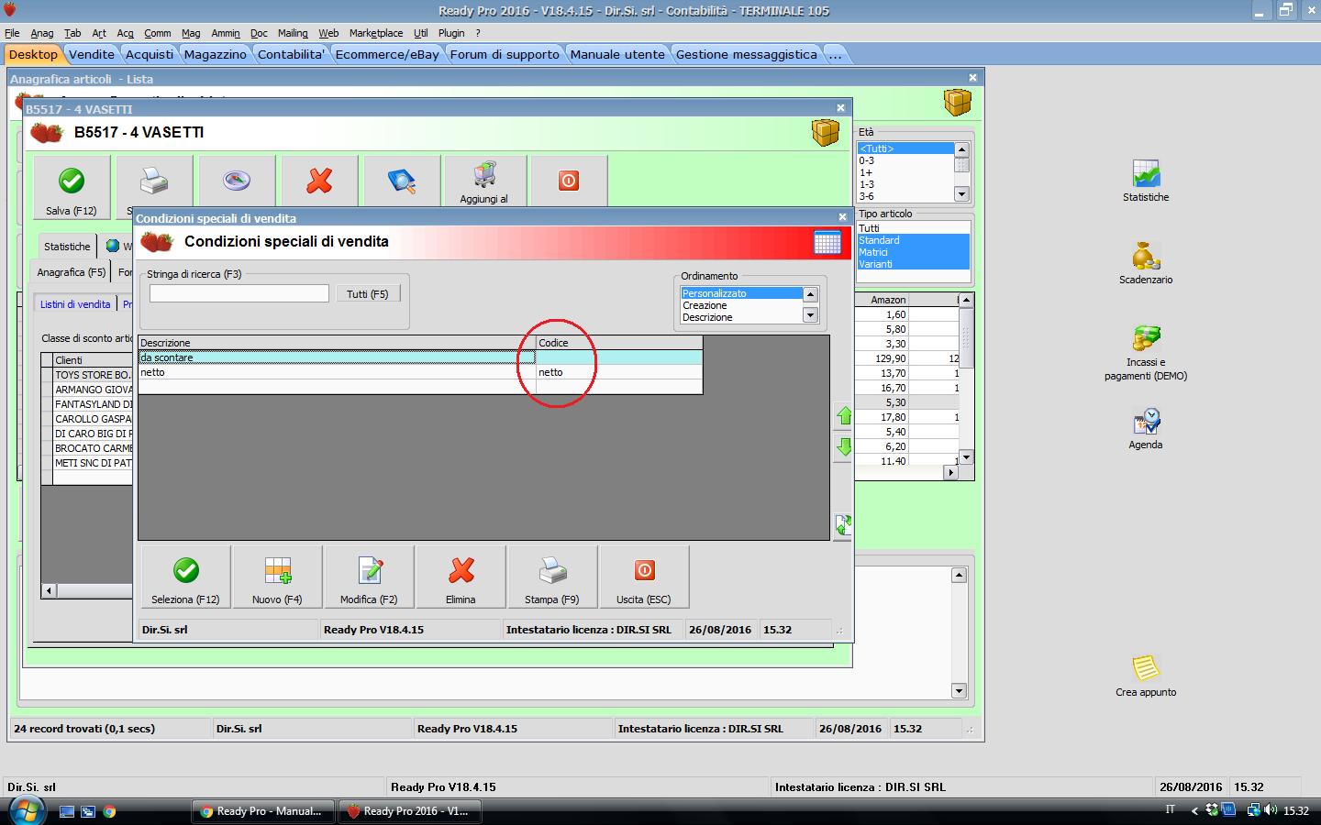Viewport: 1321px width, 825px height.
Task: Open Incassi e pagamenti (DEMO) shortcut
Action: [x=1146, y=353]
